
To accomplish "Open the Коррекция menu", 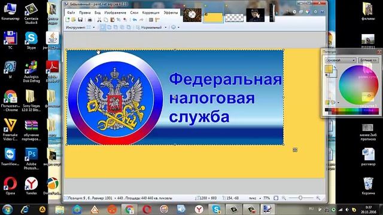I will (151, 13).
